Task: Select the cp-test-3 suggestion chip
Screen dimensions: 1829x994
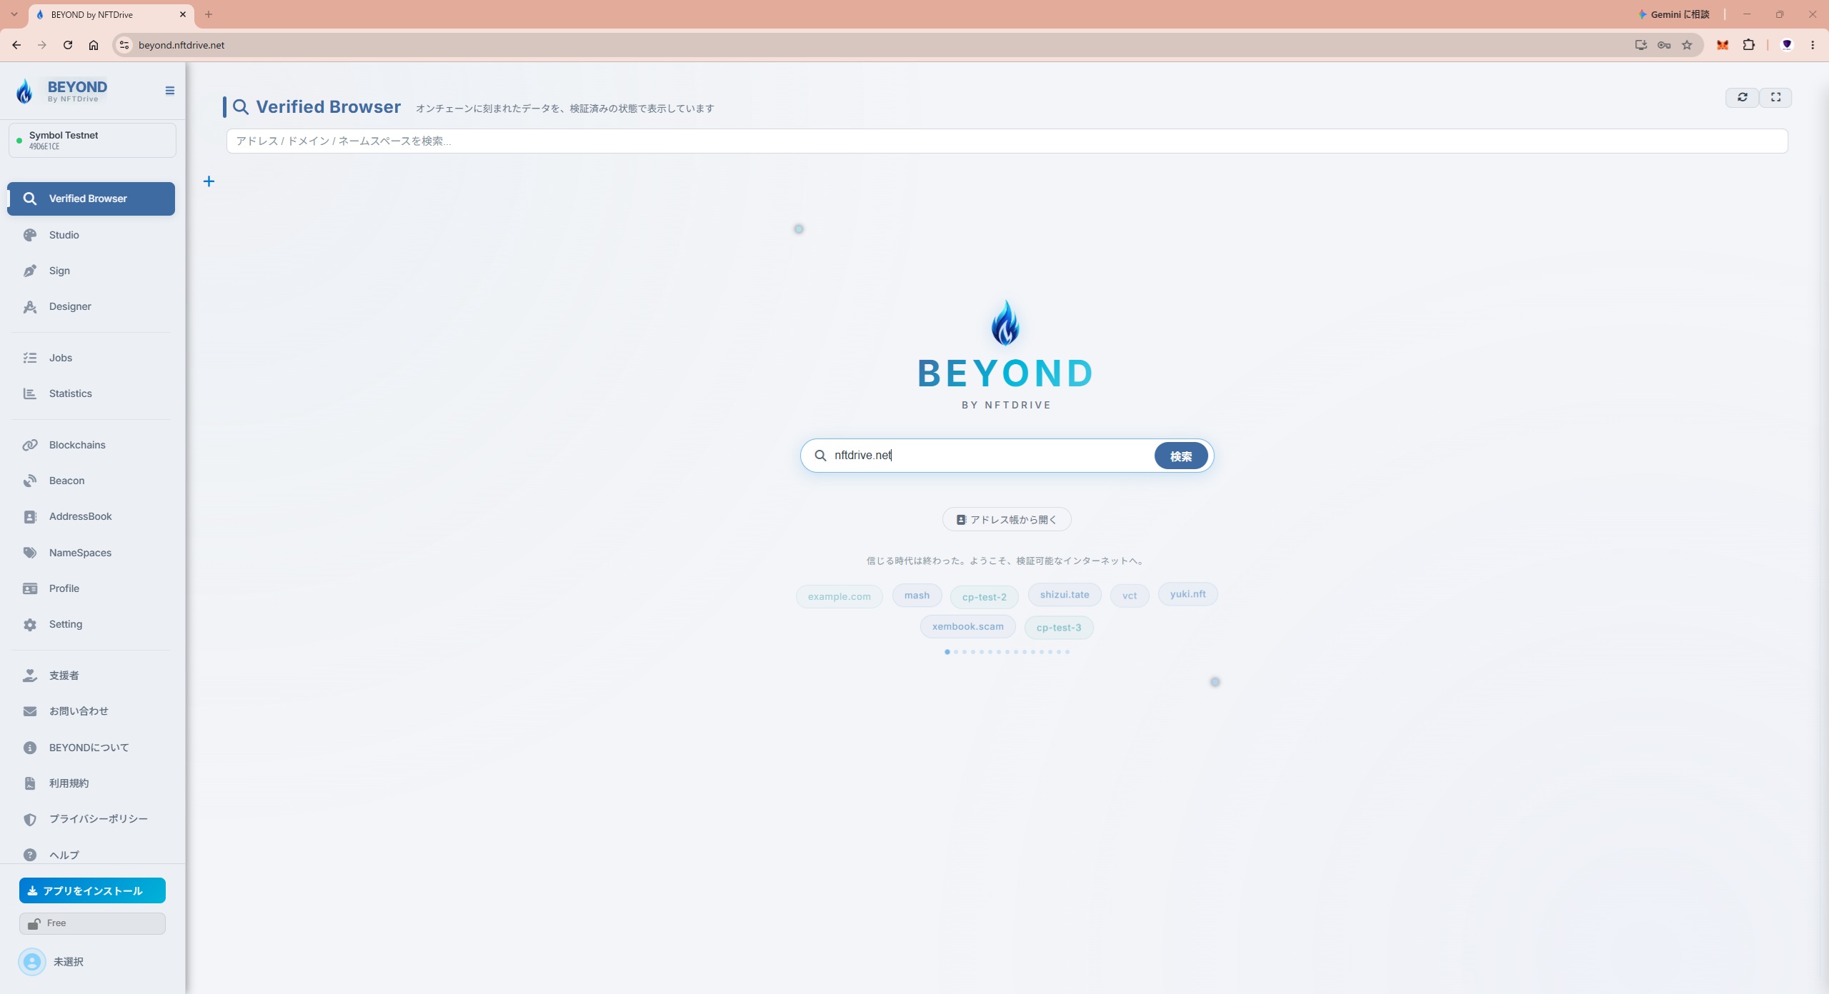Action: 1058,628
